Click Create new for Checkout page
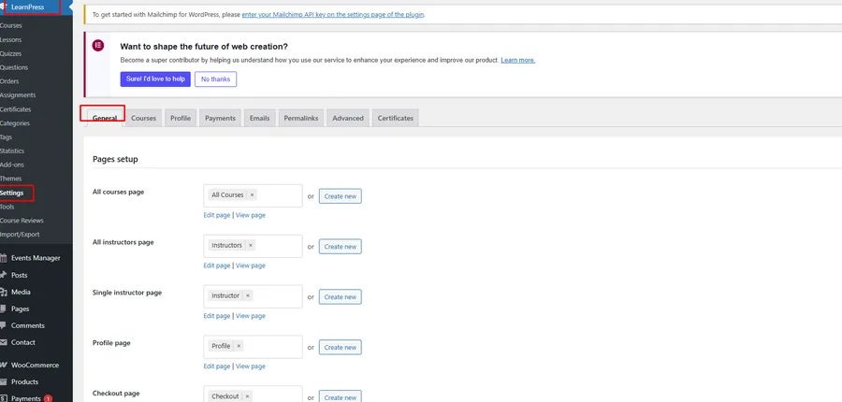 [341, 396]
